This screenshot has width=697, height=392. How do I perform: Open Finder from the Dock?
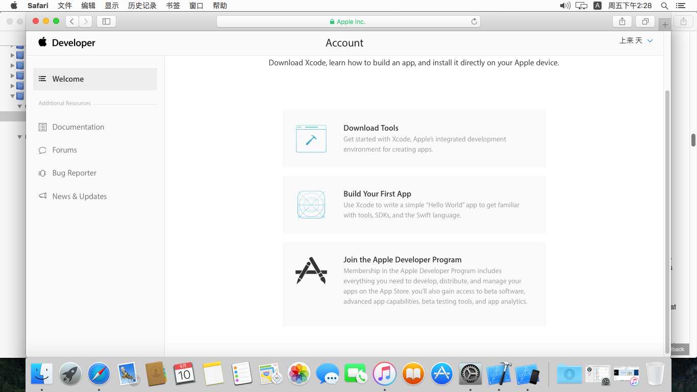pos(42,374)
